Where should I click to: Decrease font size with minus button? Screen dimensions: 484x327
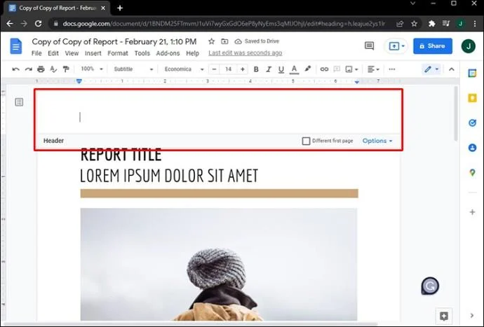point(214,69)
